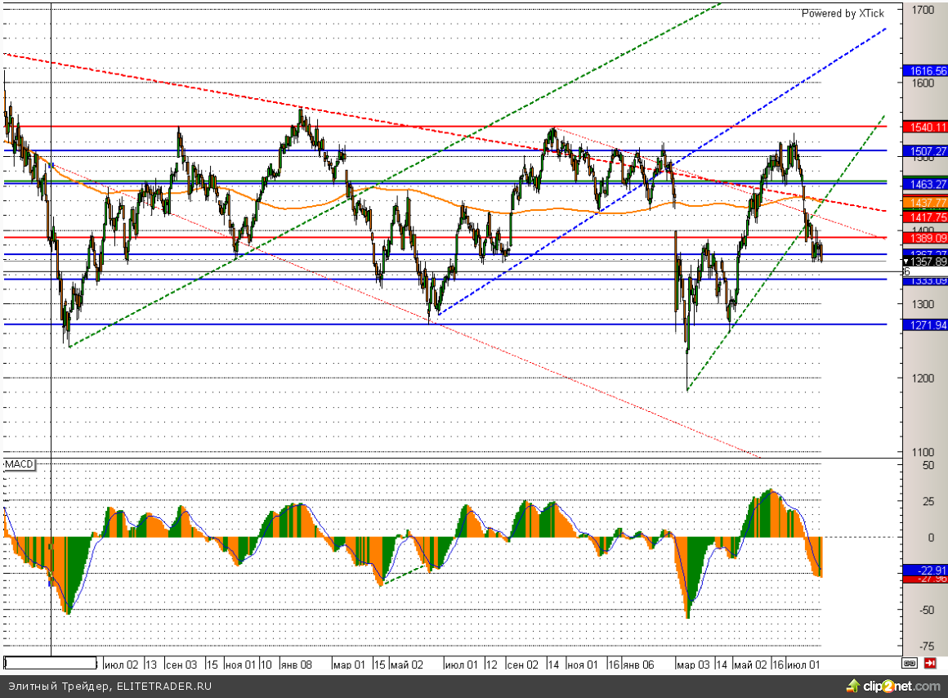Click the 'янв 08' date on time axis

296,664
